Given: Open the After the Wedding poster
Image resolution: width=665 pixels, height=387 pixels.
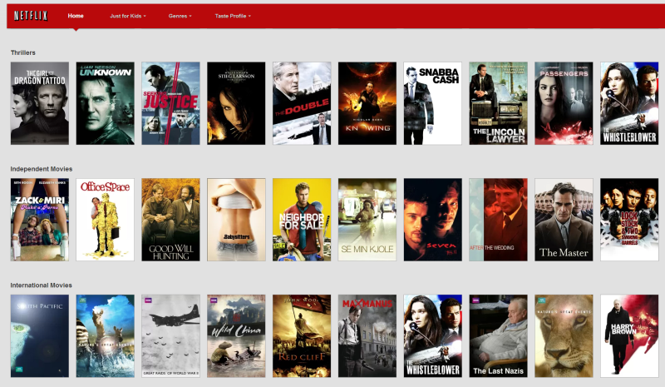Looking at the screenshot, I should click(x=498, y=220).
